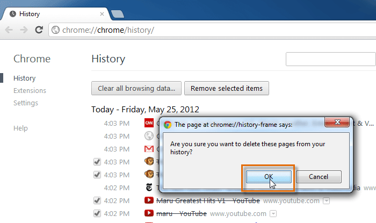
Task: Click the chrome://chrome/history/ address bar
Action: pos(213,30)
